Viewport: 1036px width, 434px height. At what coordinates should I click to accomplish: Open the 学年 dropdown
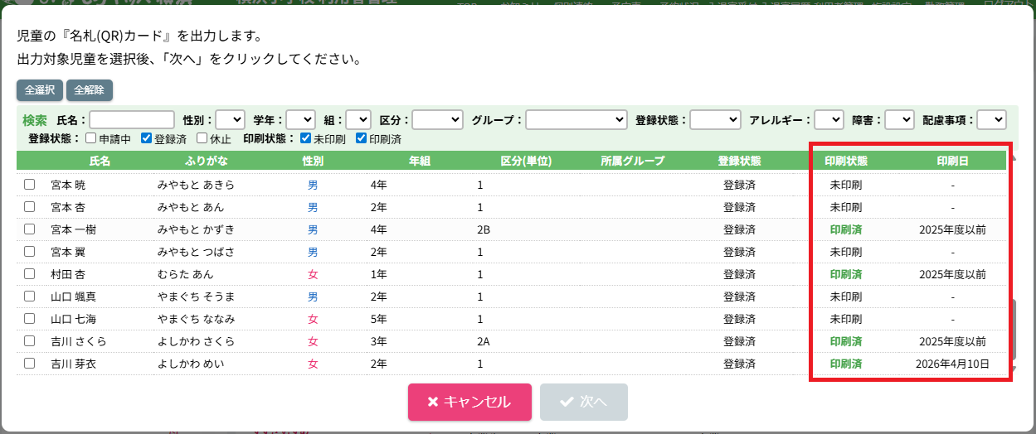coord(301,120)
